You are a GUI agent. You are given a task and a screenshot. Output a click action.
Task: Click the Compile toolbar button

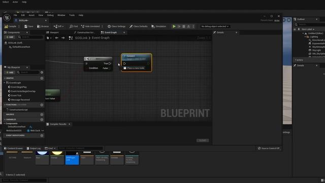point(10,26)
